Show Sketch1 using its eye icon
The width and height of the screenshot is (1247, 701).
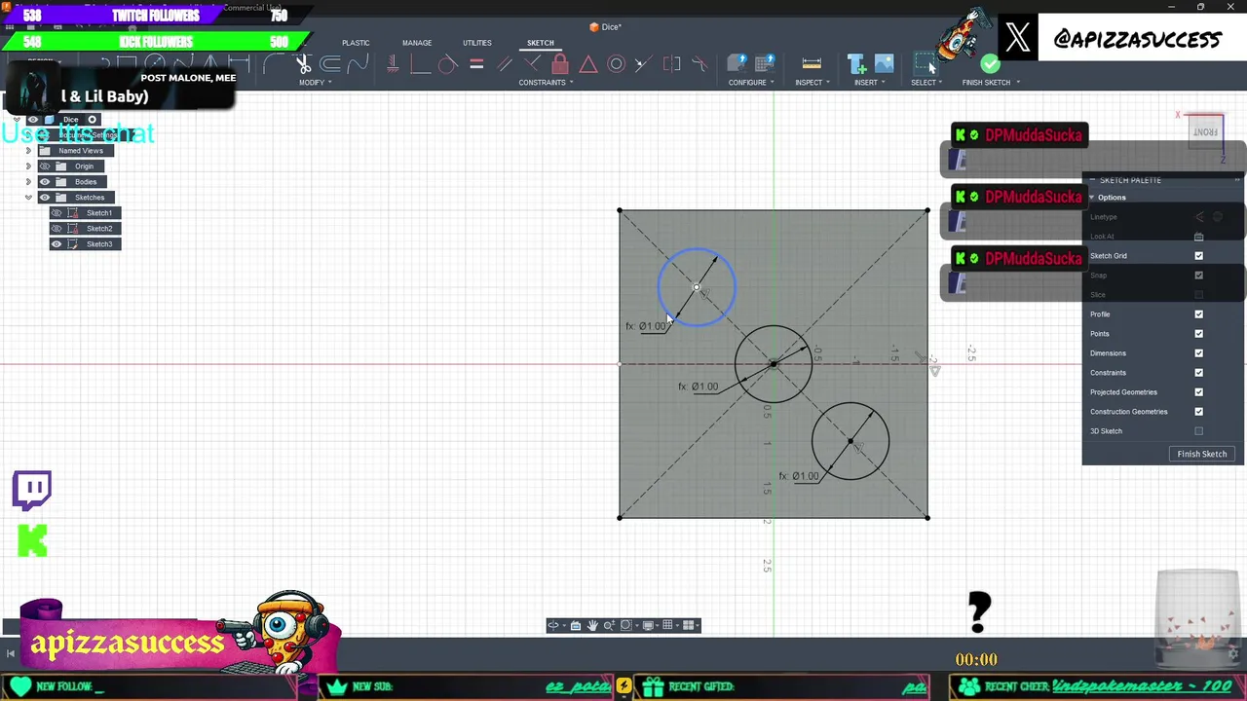pos(57,213)
